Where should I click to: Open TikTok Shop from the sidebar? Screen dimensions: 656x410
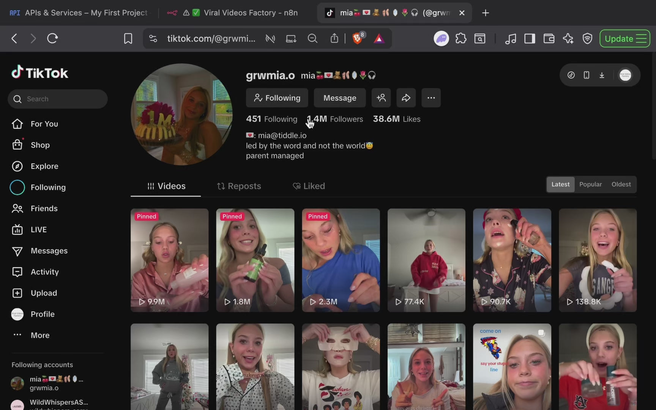tap(40, 145)
